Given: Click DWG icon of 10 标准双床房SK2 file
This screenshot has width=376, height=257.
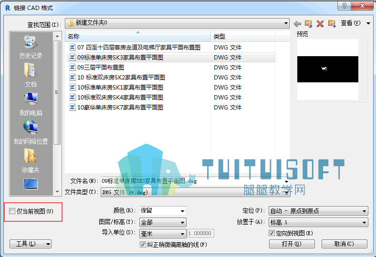Looking at the screenshot, I should 73,77.
